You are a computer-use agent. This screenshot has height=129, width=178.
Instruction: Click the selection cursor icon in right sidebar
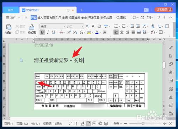pos(171,56)
